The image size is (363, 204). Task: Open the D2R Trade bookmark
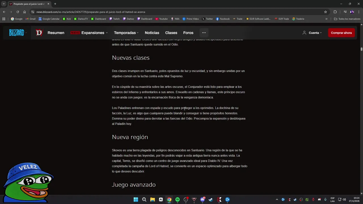coord(282,19)
